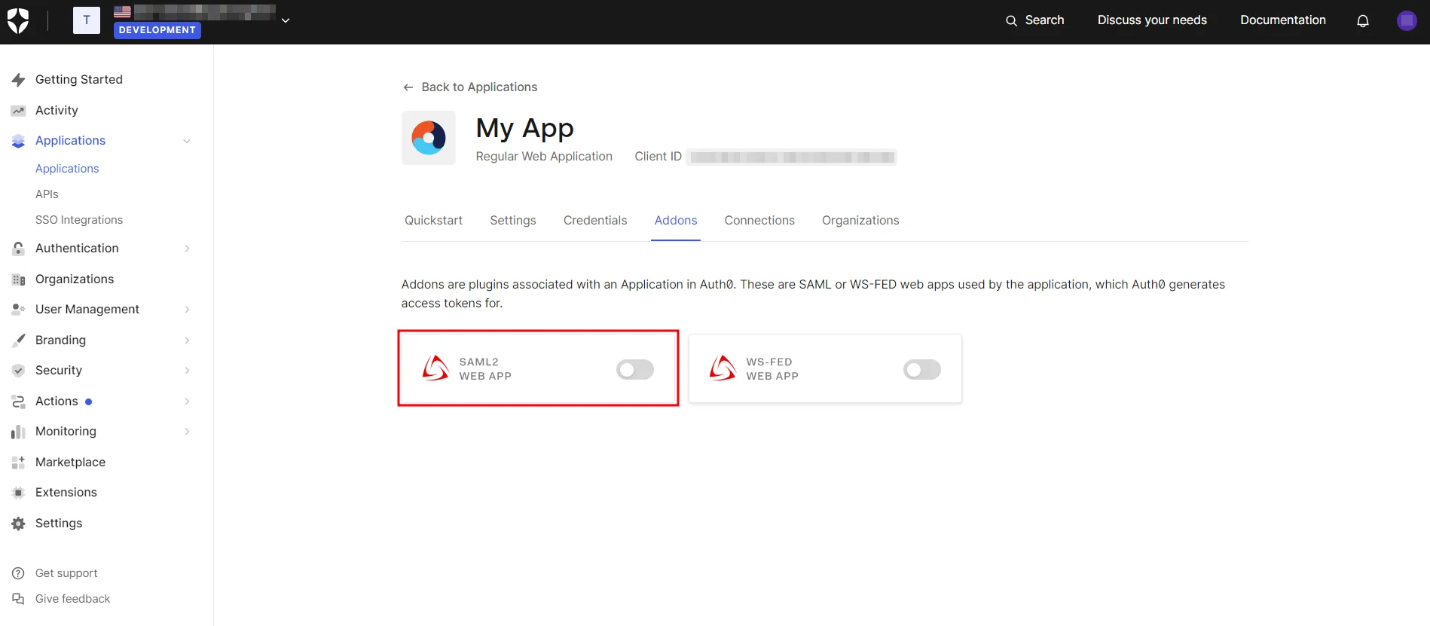Click the Give feedback chat icon

click(x=19, y=599)
